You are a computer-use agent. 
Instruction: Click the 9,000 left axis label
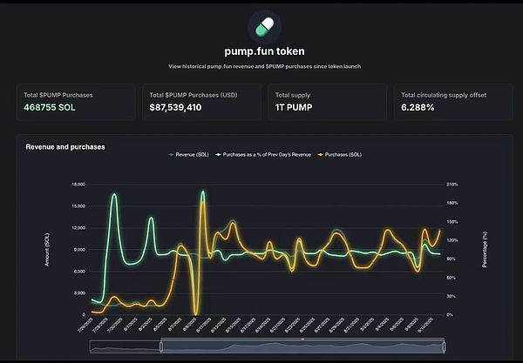pyautogui.click(x=79, y=250)
